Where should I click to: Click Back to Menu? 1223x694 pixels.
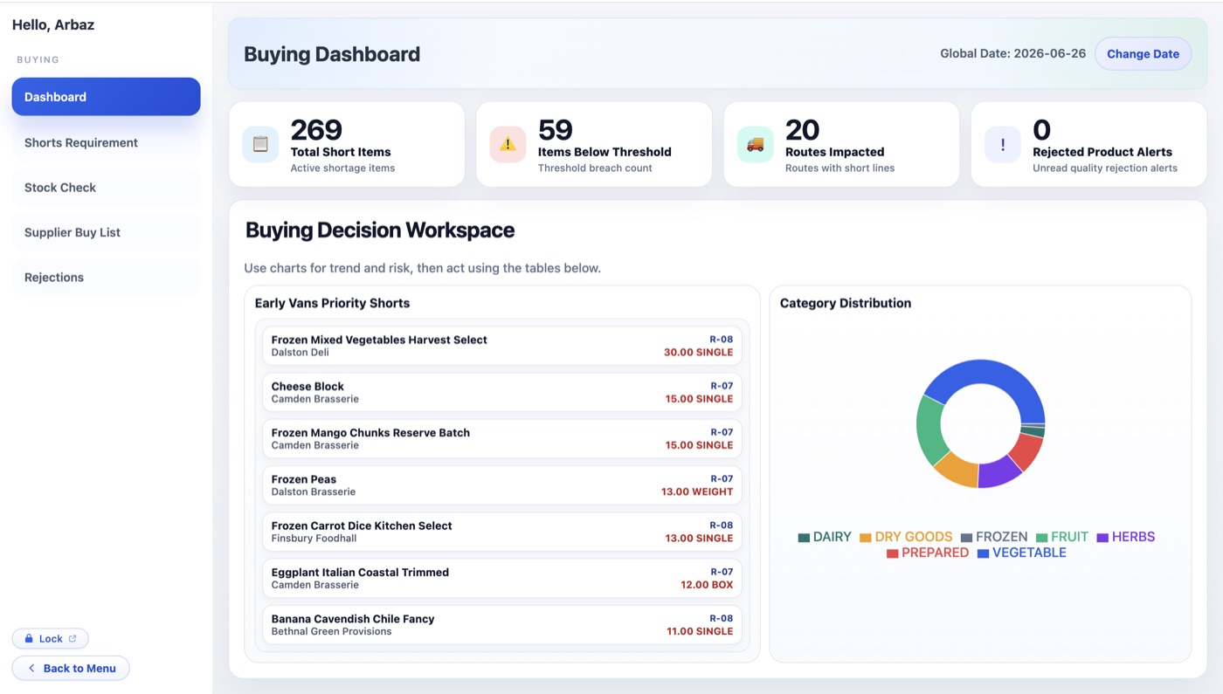(x=71, y=669)
